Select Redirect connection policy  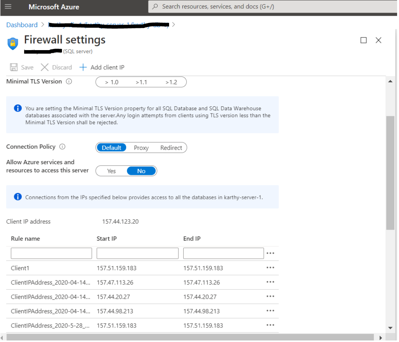(x=171, y=148)
